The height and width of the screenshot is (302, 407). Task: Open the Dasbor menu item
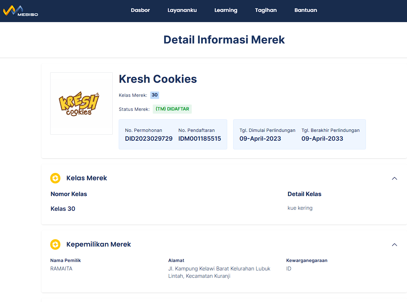pyautogui.click(x=140, y=11)
